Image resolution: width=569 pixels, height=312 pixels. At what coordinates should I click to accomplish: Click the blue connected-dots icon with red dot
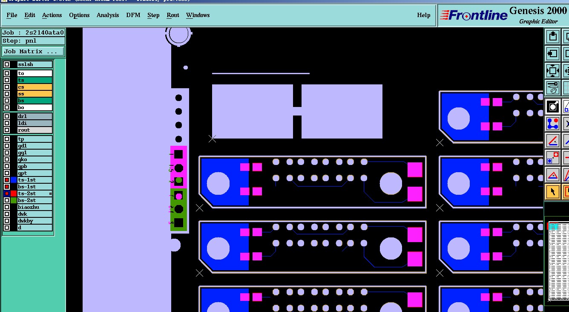pyautogui.click(x=552, y=124)
